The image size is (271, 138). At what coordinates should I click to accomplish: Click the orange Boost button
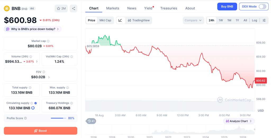[40, 131]
